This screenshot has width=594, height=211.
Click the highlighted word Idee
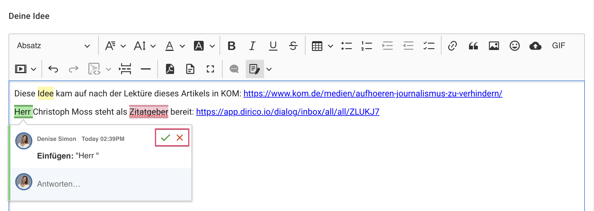click(46, 93)
